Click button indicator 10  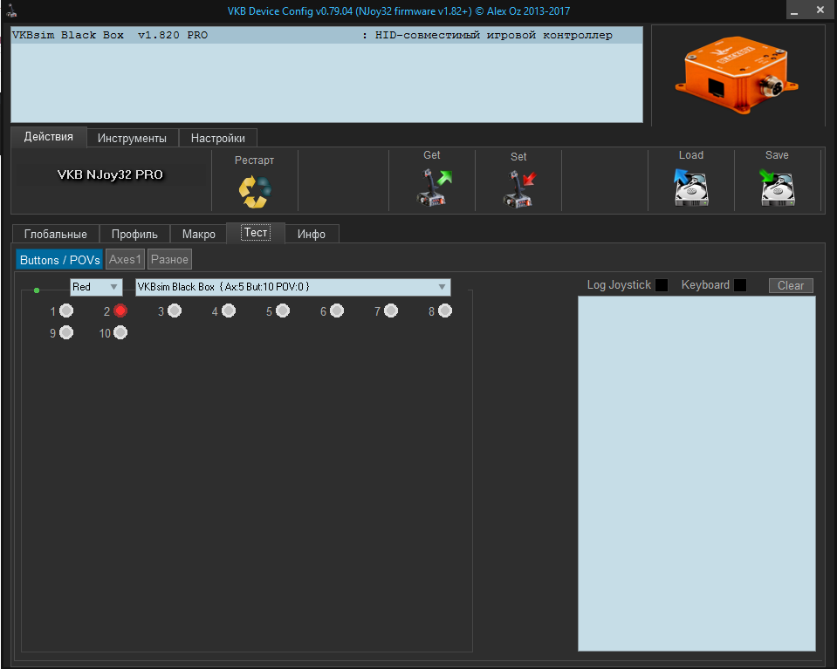pyautogui.click(x=120, y=332)
